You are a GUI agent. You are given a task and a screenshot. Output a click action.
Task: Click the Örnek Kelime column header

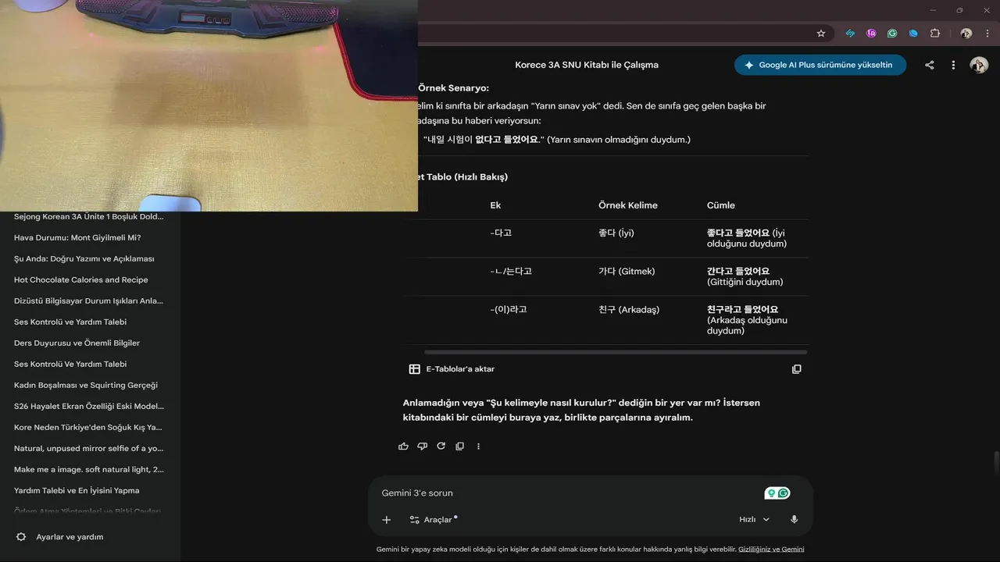[x=628, y=205]
